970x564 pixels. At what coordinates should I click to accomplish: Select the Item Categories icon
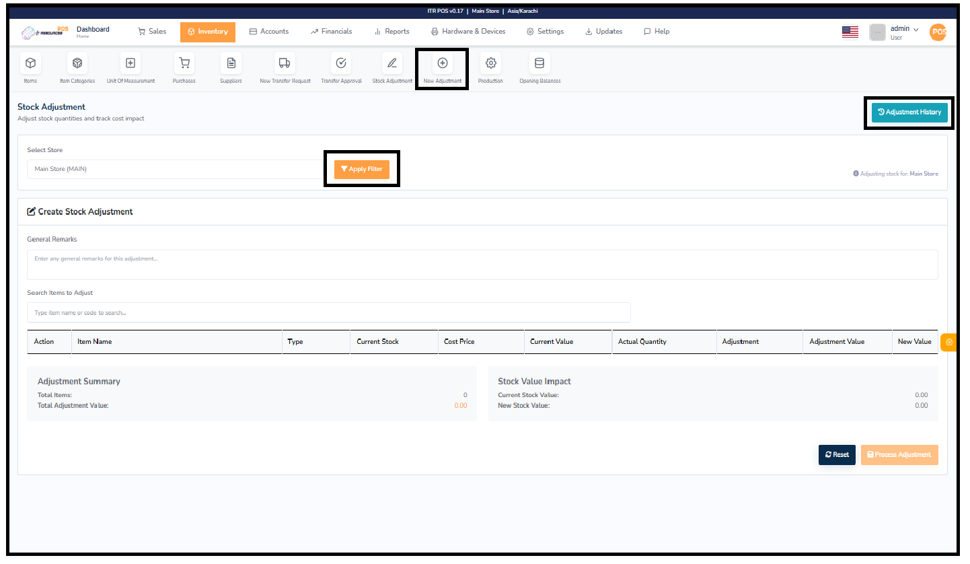pyautogui.click(x=77, y=67)
